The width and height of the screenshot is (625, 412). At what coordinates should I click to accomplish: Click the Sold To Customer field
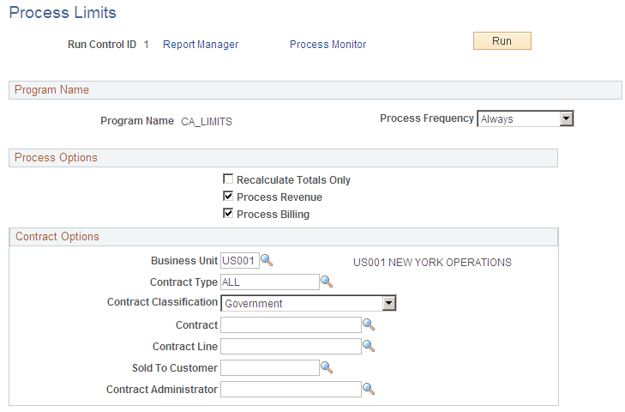click(x=269, y=368)
